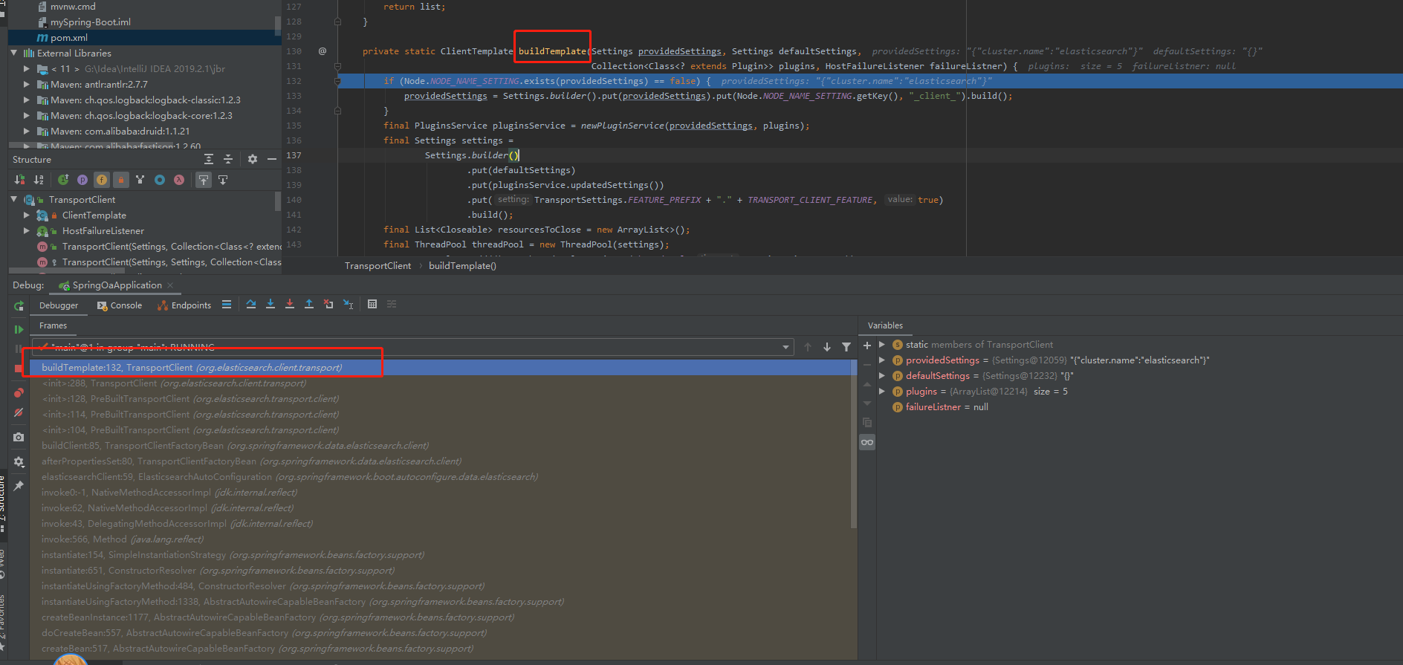Click Force Step Into red arrow
The width and height of the screenshot is (1403, 665).
[290, 305]
